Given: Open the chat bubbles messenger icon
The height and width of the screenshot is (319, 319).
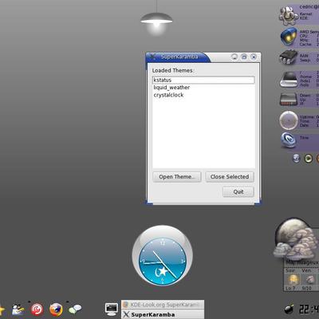Looking at the screenshot, I should tap(75, 309).
